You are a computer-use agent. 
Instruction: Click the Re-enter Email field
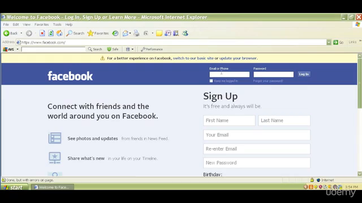(257, 149)
